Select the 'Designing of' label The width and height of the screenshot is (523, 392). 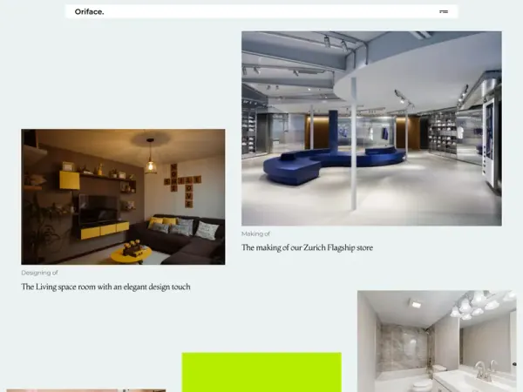(39, 273)
